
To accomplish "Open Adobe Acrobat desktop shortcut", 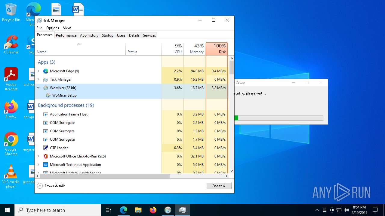I will click(x=11, y=79).
